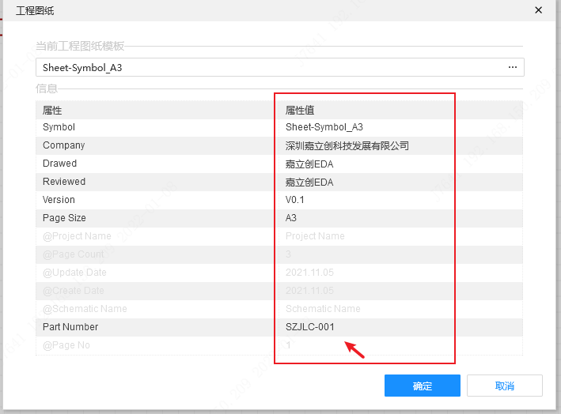
Task: Click the 属性值 column header
Action: [300, 110]
